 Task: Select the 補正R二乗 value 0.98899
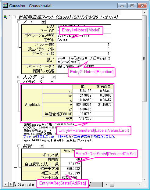[x=71, y=173]
